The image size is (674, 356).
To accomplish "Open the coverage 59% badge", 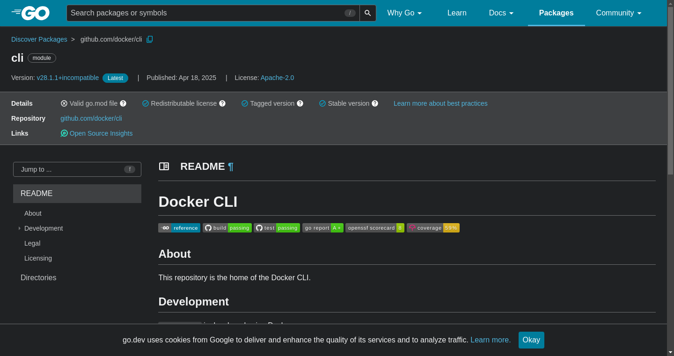I will pos(433,228).
